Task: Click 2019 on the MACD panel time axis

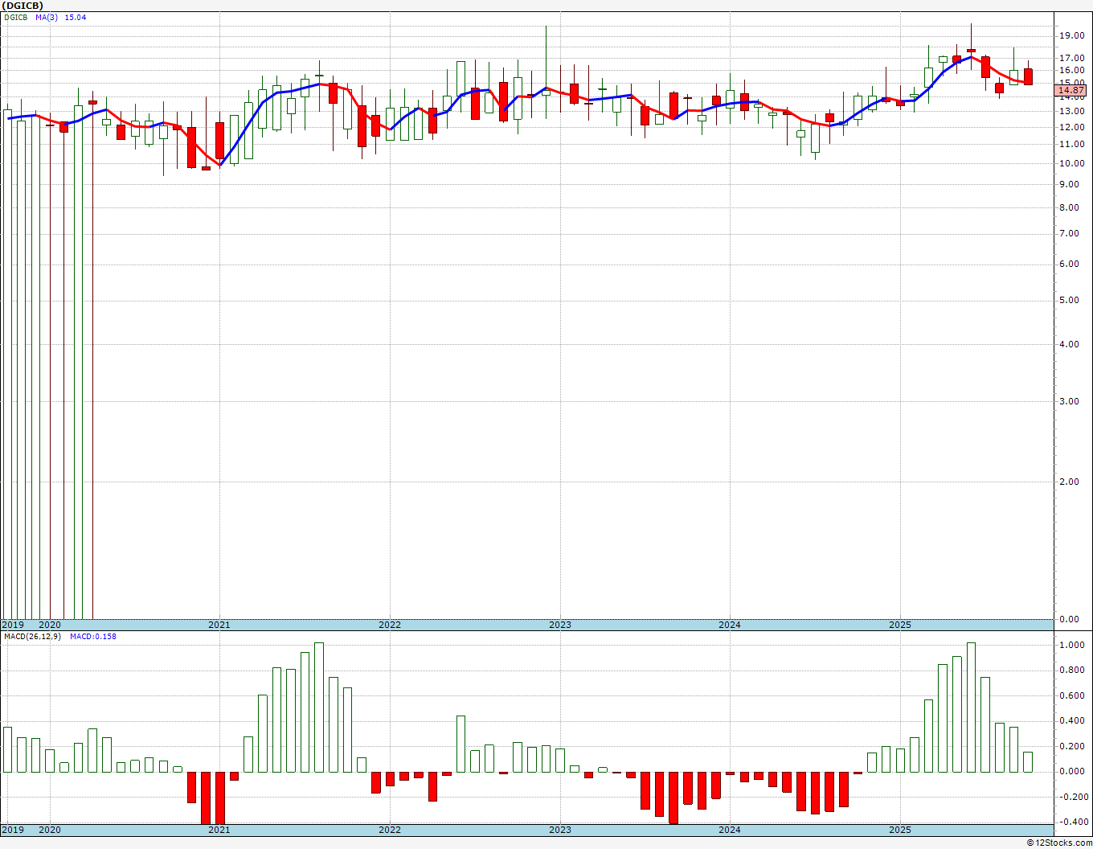Action: (12, 830)
